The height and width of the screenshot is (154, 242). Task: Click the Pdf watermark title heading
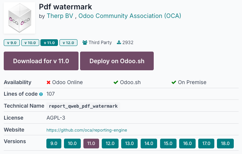pos(65,7)
